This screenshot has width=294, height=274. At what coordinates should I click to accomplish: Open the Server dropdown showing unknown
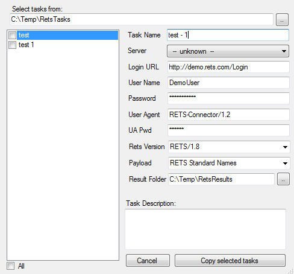[x=228, y=51]
